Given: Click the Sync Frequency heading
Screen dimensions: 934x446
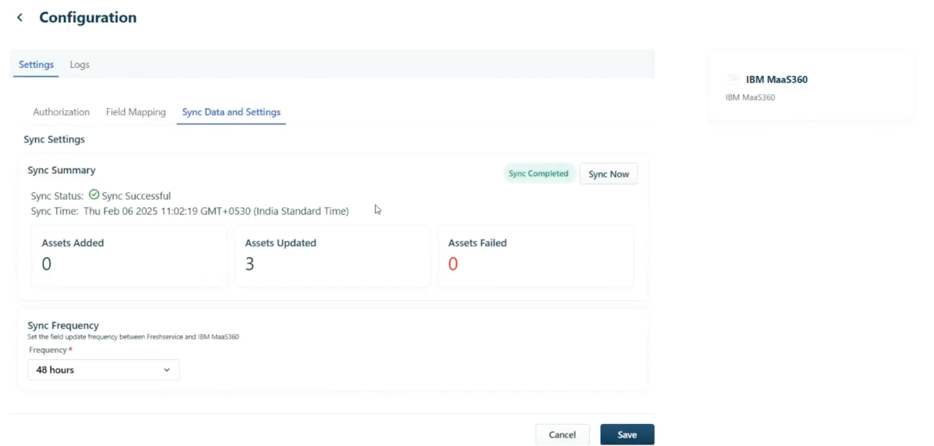Looking at the screenshot, I should (x=63, y=325).
